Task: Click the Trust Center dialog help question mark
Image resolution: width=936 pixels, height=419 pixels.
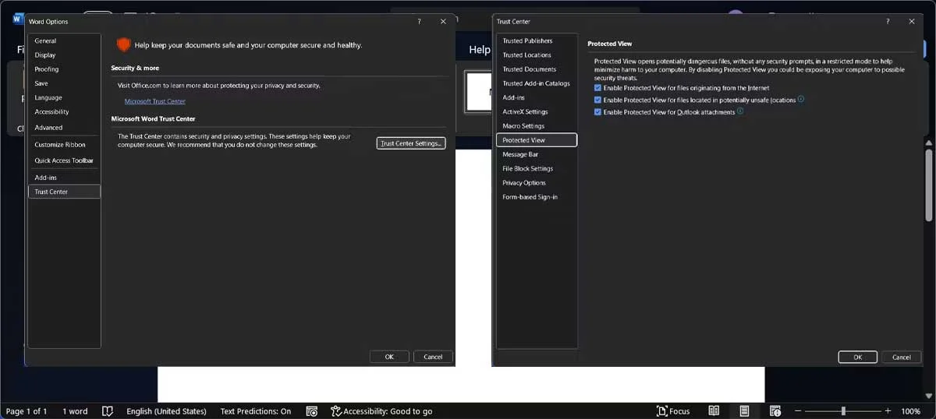Action: (x=888, y=22)
